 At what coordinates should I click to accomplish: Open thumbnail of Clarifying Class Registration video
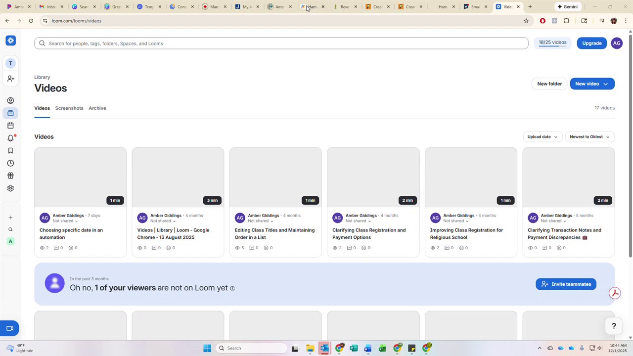tap(373, 177)
